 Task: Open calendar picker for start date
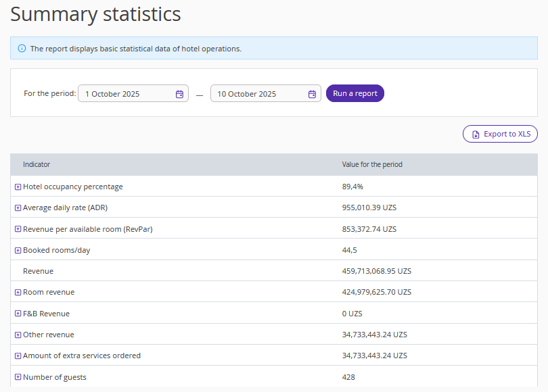179,94
